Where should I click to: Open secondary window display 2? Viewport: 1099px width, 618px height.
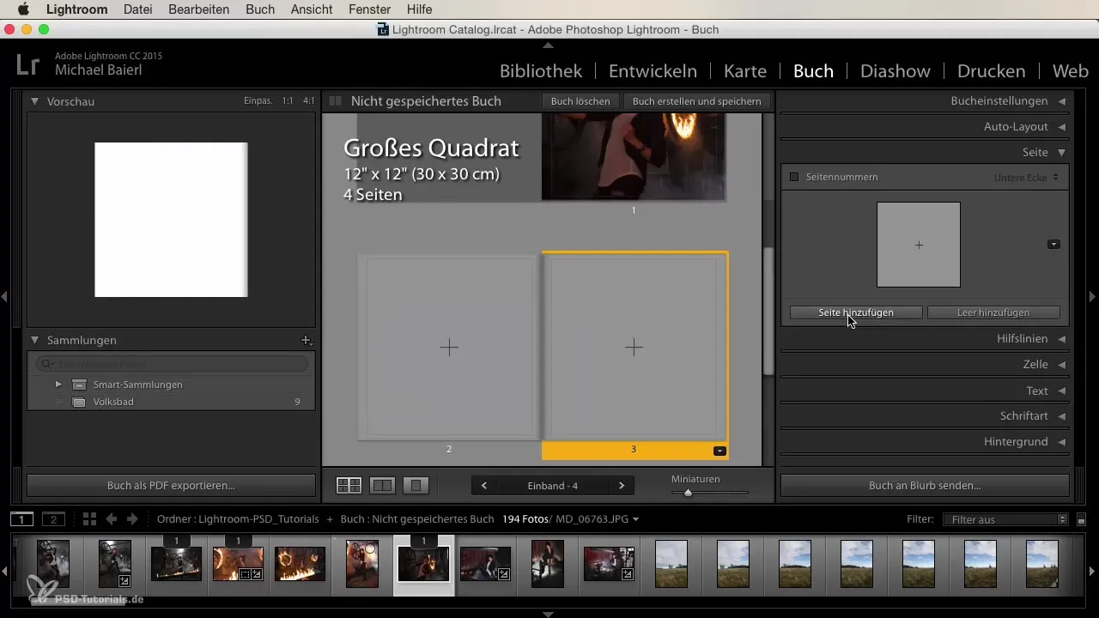coord(53,519)
